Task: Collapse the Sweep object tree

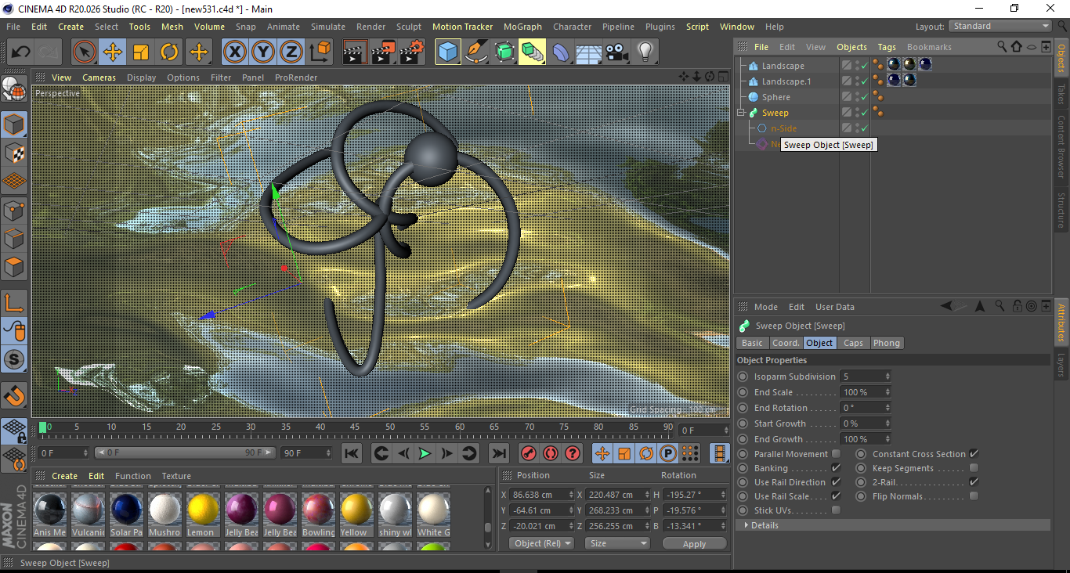Action: (740, 113)
